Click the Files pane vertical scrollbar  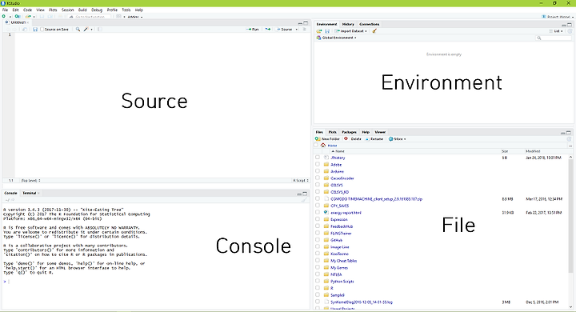pyautogui.click(x=570, y=217)
